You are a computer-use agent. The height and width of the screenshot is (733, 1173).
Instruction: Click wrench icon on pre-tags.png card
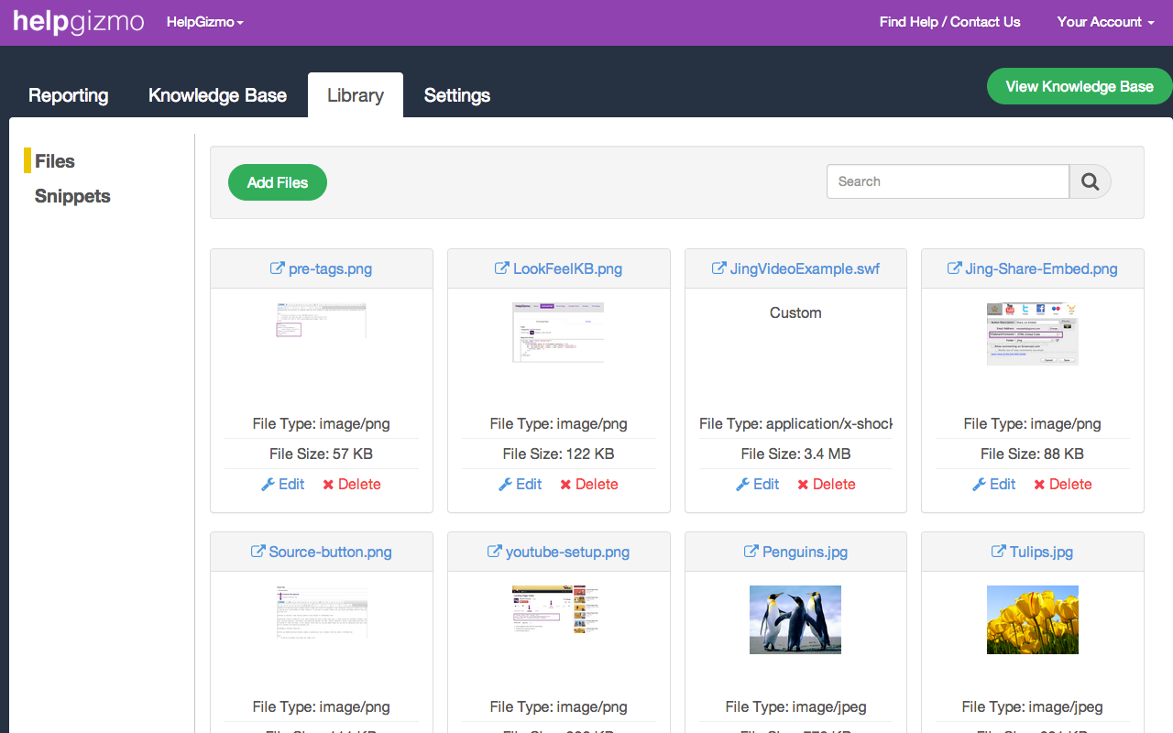268,484
